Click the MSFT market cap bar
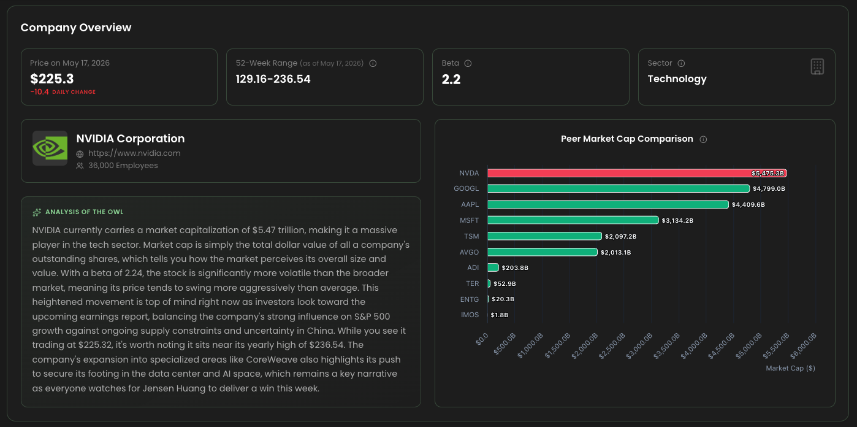The height and width of the screenshot is (427, 857). pos(573,220)
